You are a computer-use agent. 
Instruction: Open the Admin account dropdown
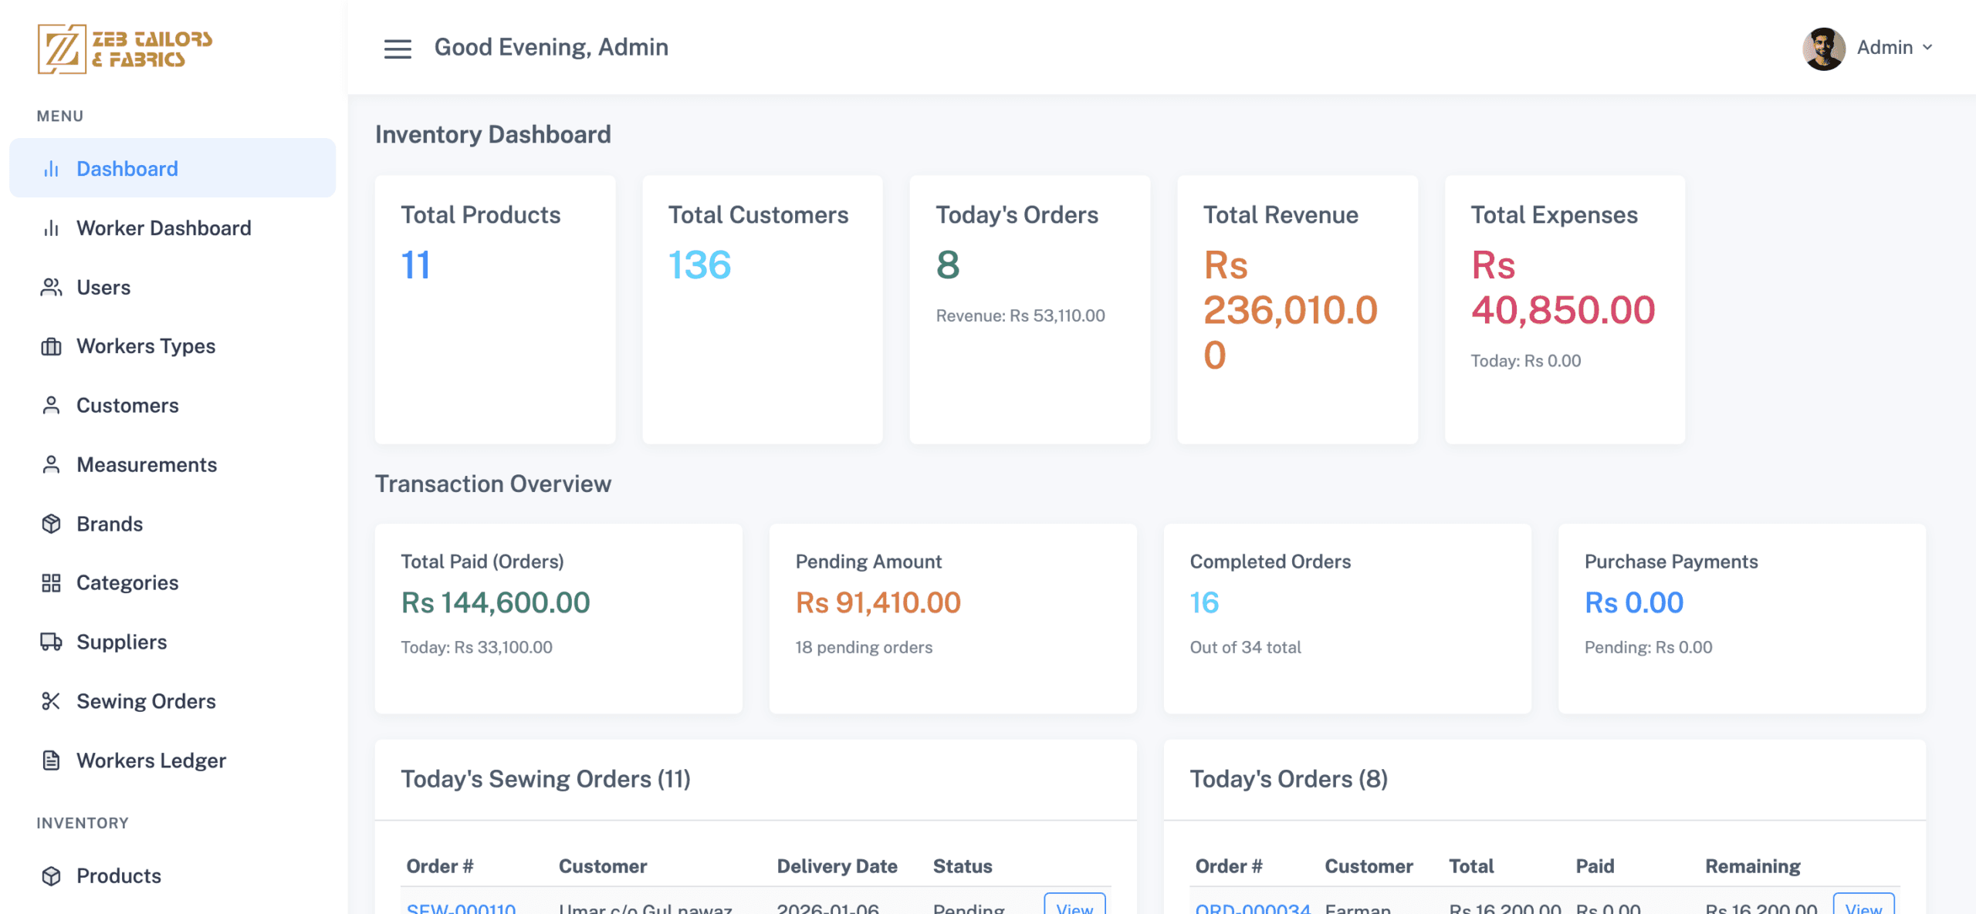click(1895, 47)
